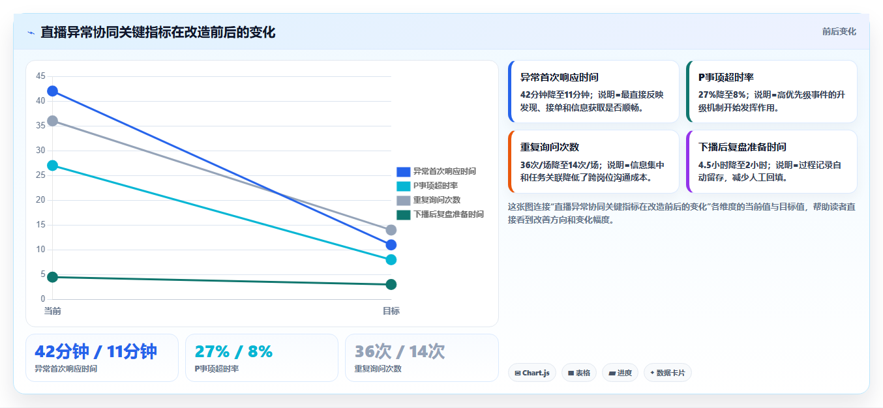Click the 下播后复盘准备时间 legend label
The width and height of the screenshot is (883, 408).
pos(448,214)
